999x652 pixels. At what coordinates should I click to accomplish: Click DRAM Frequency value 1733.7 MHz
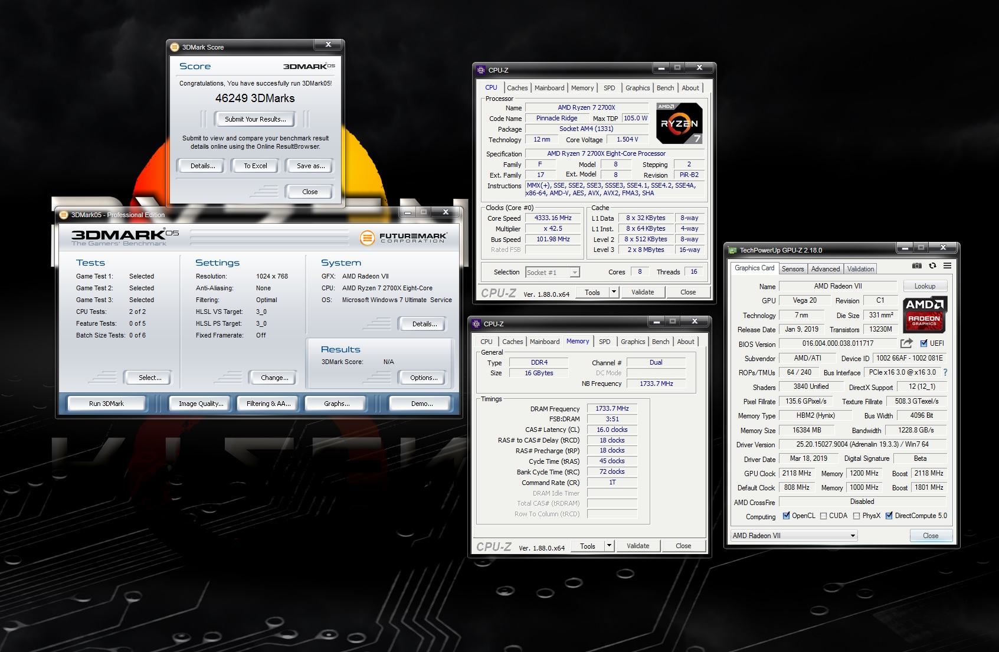pyautogui.click(x=612, y=408)
